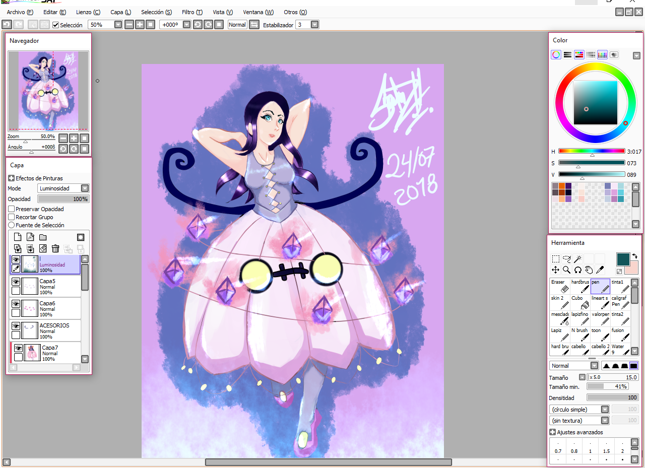
Task: Pick the orange swatch in the palette
Action: point(562,186)
